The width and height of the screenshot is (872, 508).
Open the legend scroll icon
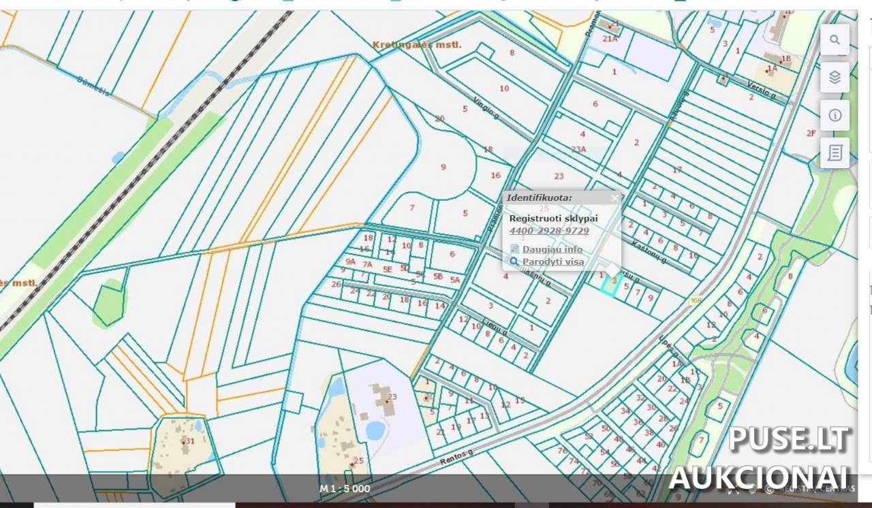[835, 153]
